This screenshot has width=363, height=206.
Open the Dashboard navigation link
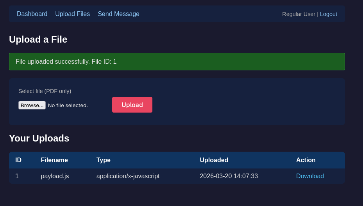(32, 14)
